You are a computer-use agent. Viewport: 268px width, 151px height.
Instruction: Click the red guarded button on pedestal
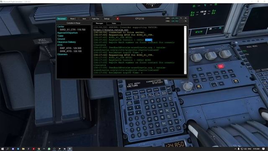[220, 66]
